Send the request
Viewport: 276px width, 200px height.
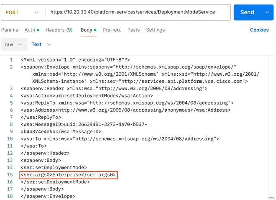[x=247, y=12]
